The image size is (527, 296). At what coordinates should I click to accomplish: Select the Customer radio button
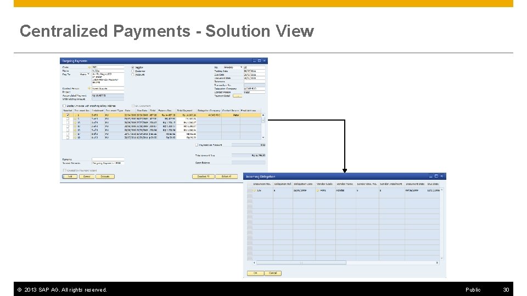tap(133, 71)
